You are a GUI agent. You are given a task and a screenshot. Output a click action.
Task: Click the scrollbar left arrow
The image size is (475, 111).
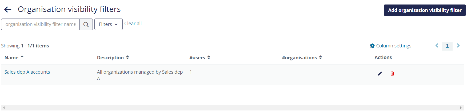pos(4,108)
